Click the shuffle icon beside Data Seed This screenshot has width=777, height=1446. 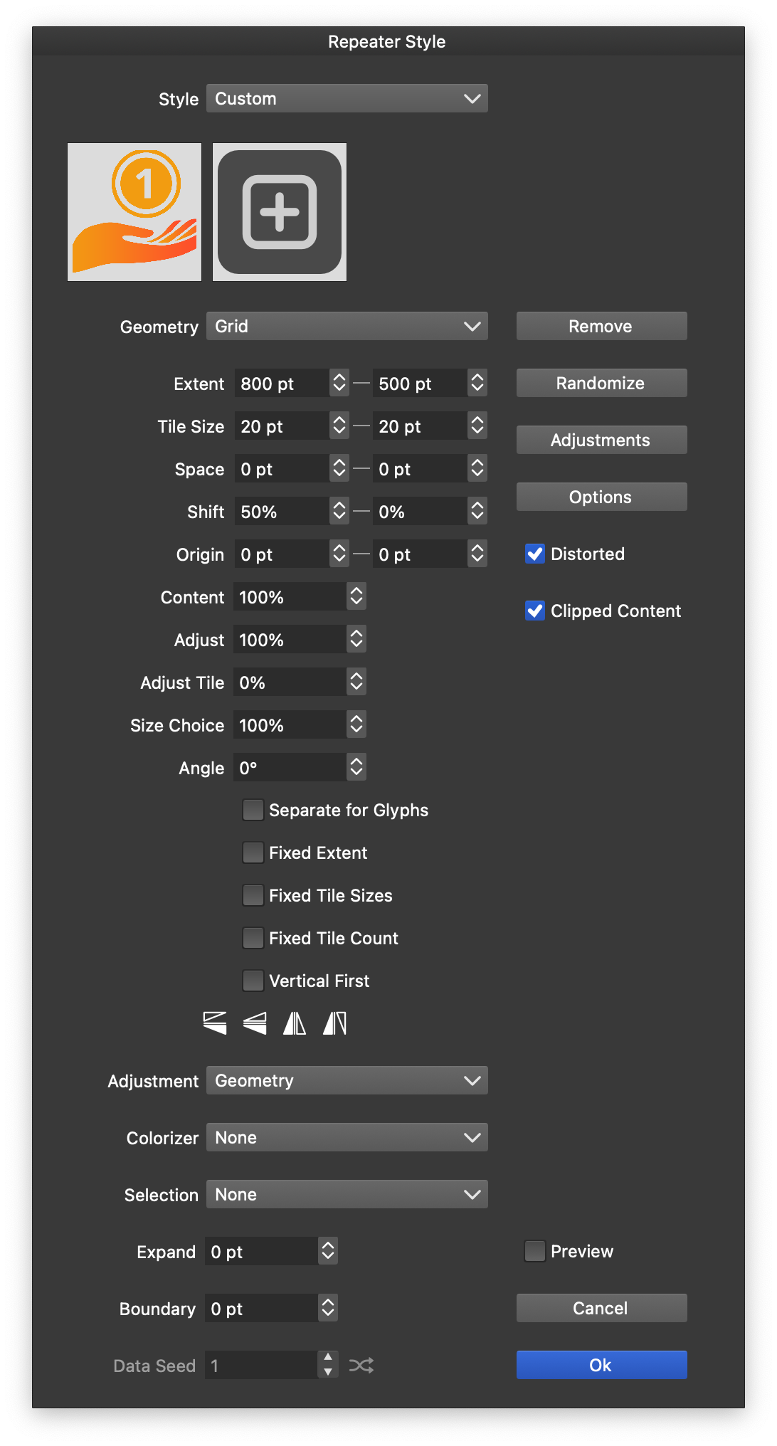tap(361, 1365)
